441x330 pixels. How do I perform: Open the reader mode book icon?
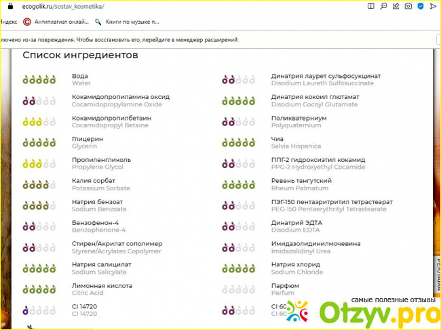[370, 6]
